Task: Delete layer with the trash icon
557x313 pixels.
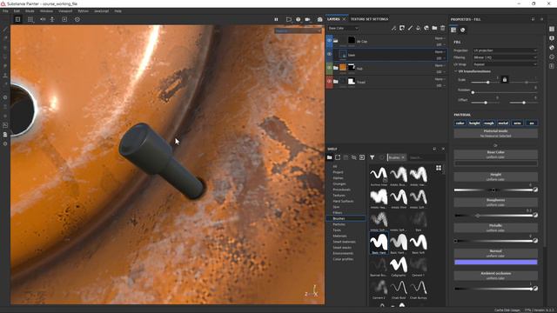Action: click(443, 28)
